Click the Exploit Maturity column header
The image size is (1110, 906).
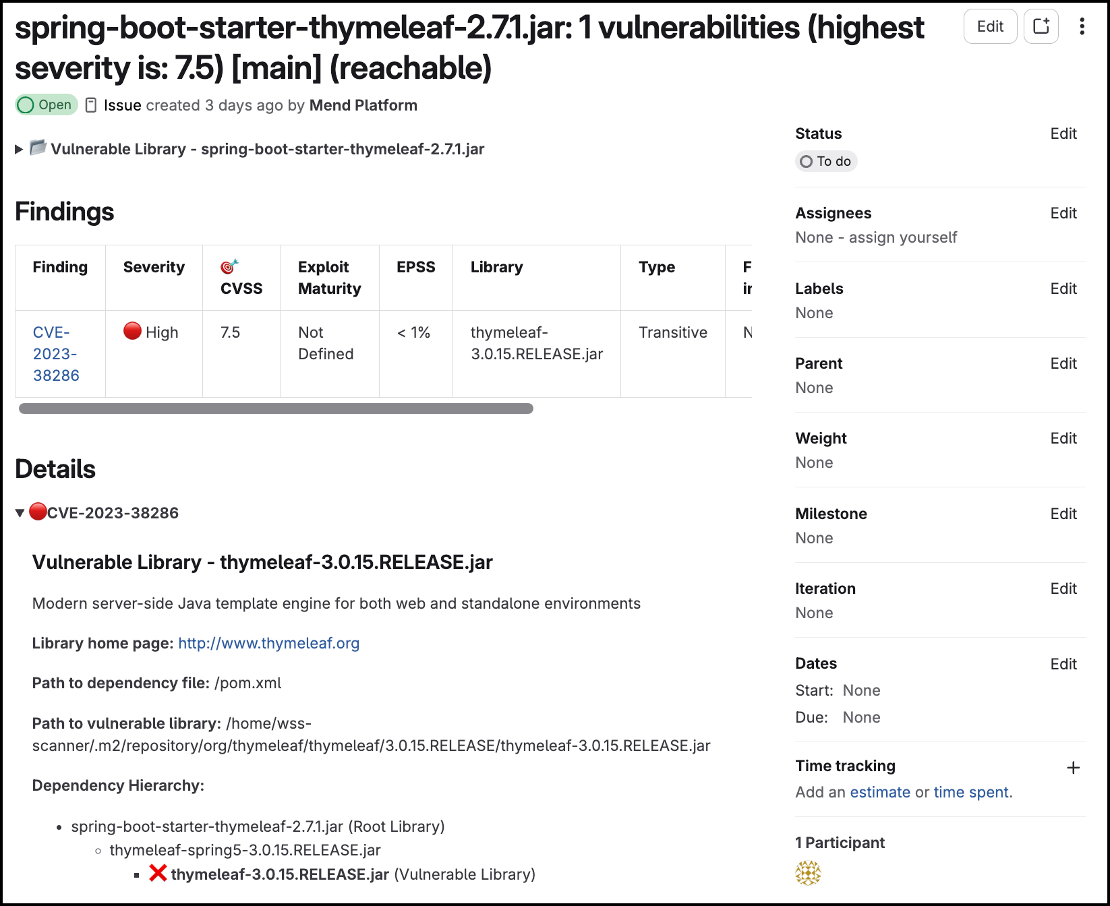[x=329, y=278]
